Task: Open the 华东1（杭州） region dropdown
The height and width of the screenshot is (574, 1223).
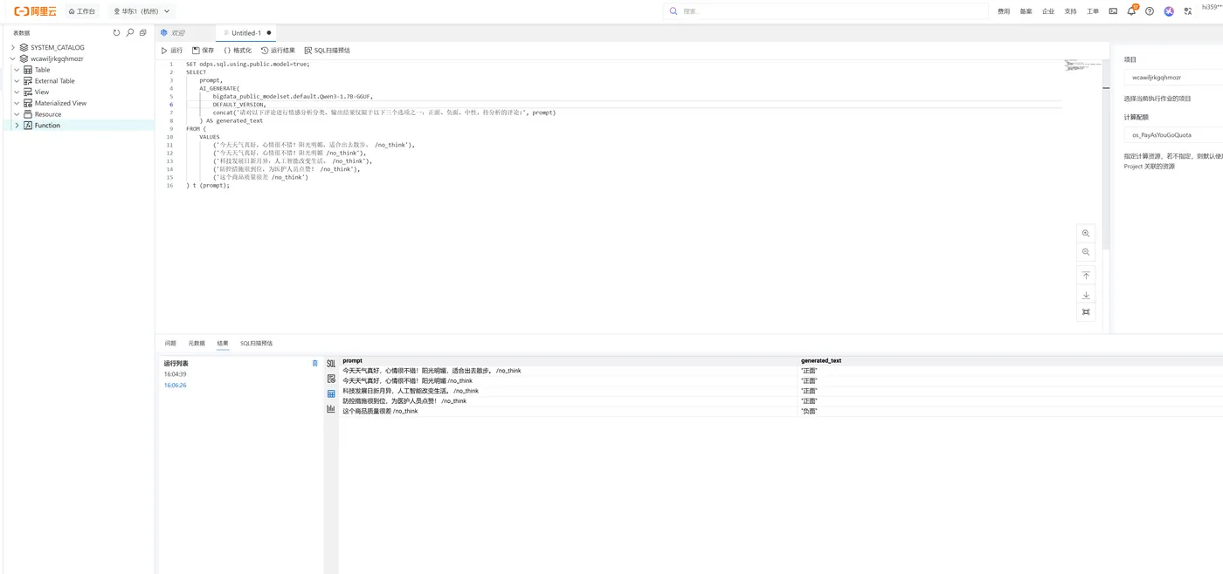Action: point(142,11)
